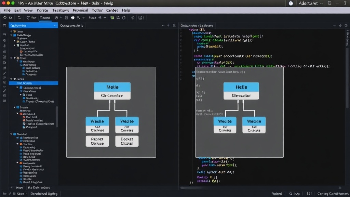This screenshot has width=350, height=197.
Task: Toggle the split icon in the diagram panel header
Action: (x=174, y=25)
